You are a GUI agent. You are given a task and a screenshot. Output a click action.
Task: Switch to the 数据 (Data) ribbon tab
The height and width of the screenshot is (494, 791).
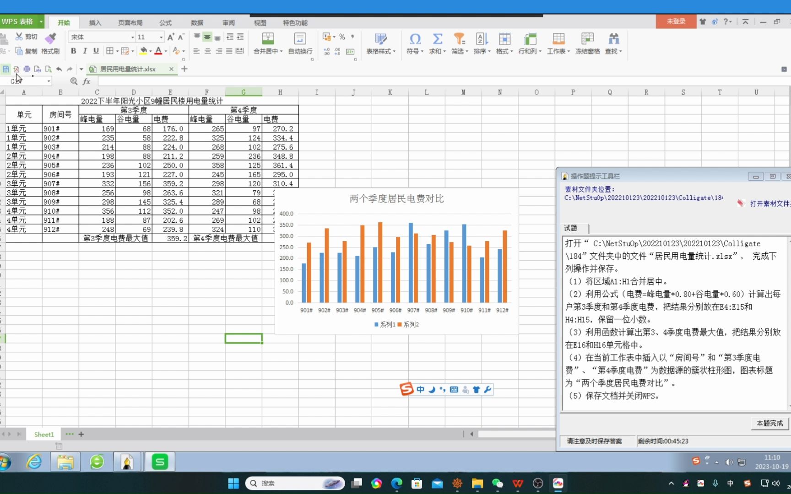point(197,22)
